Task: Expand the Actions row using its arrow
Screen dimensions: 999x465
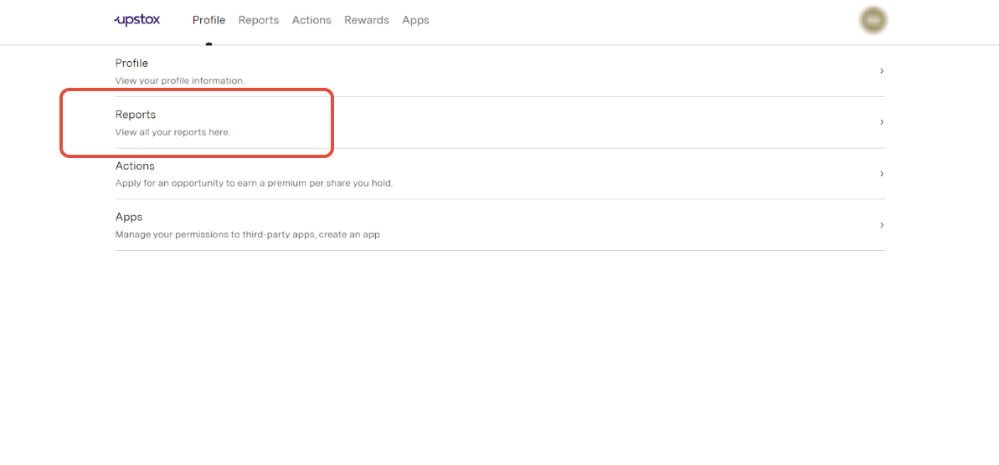Action: tap(881, 174)
